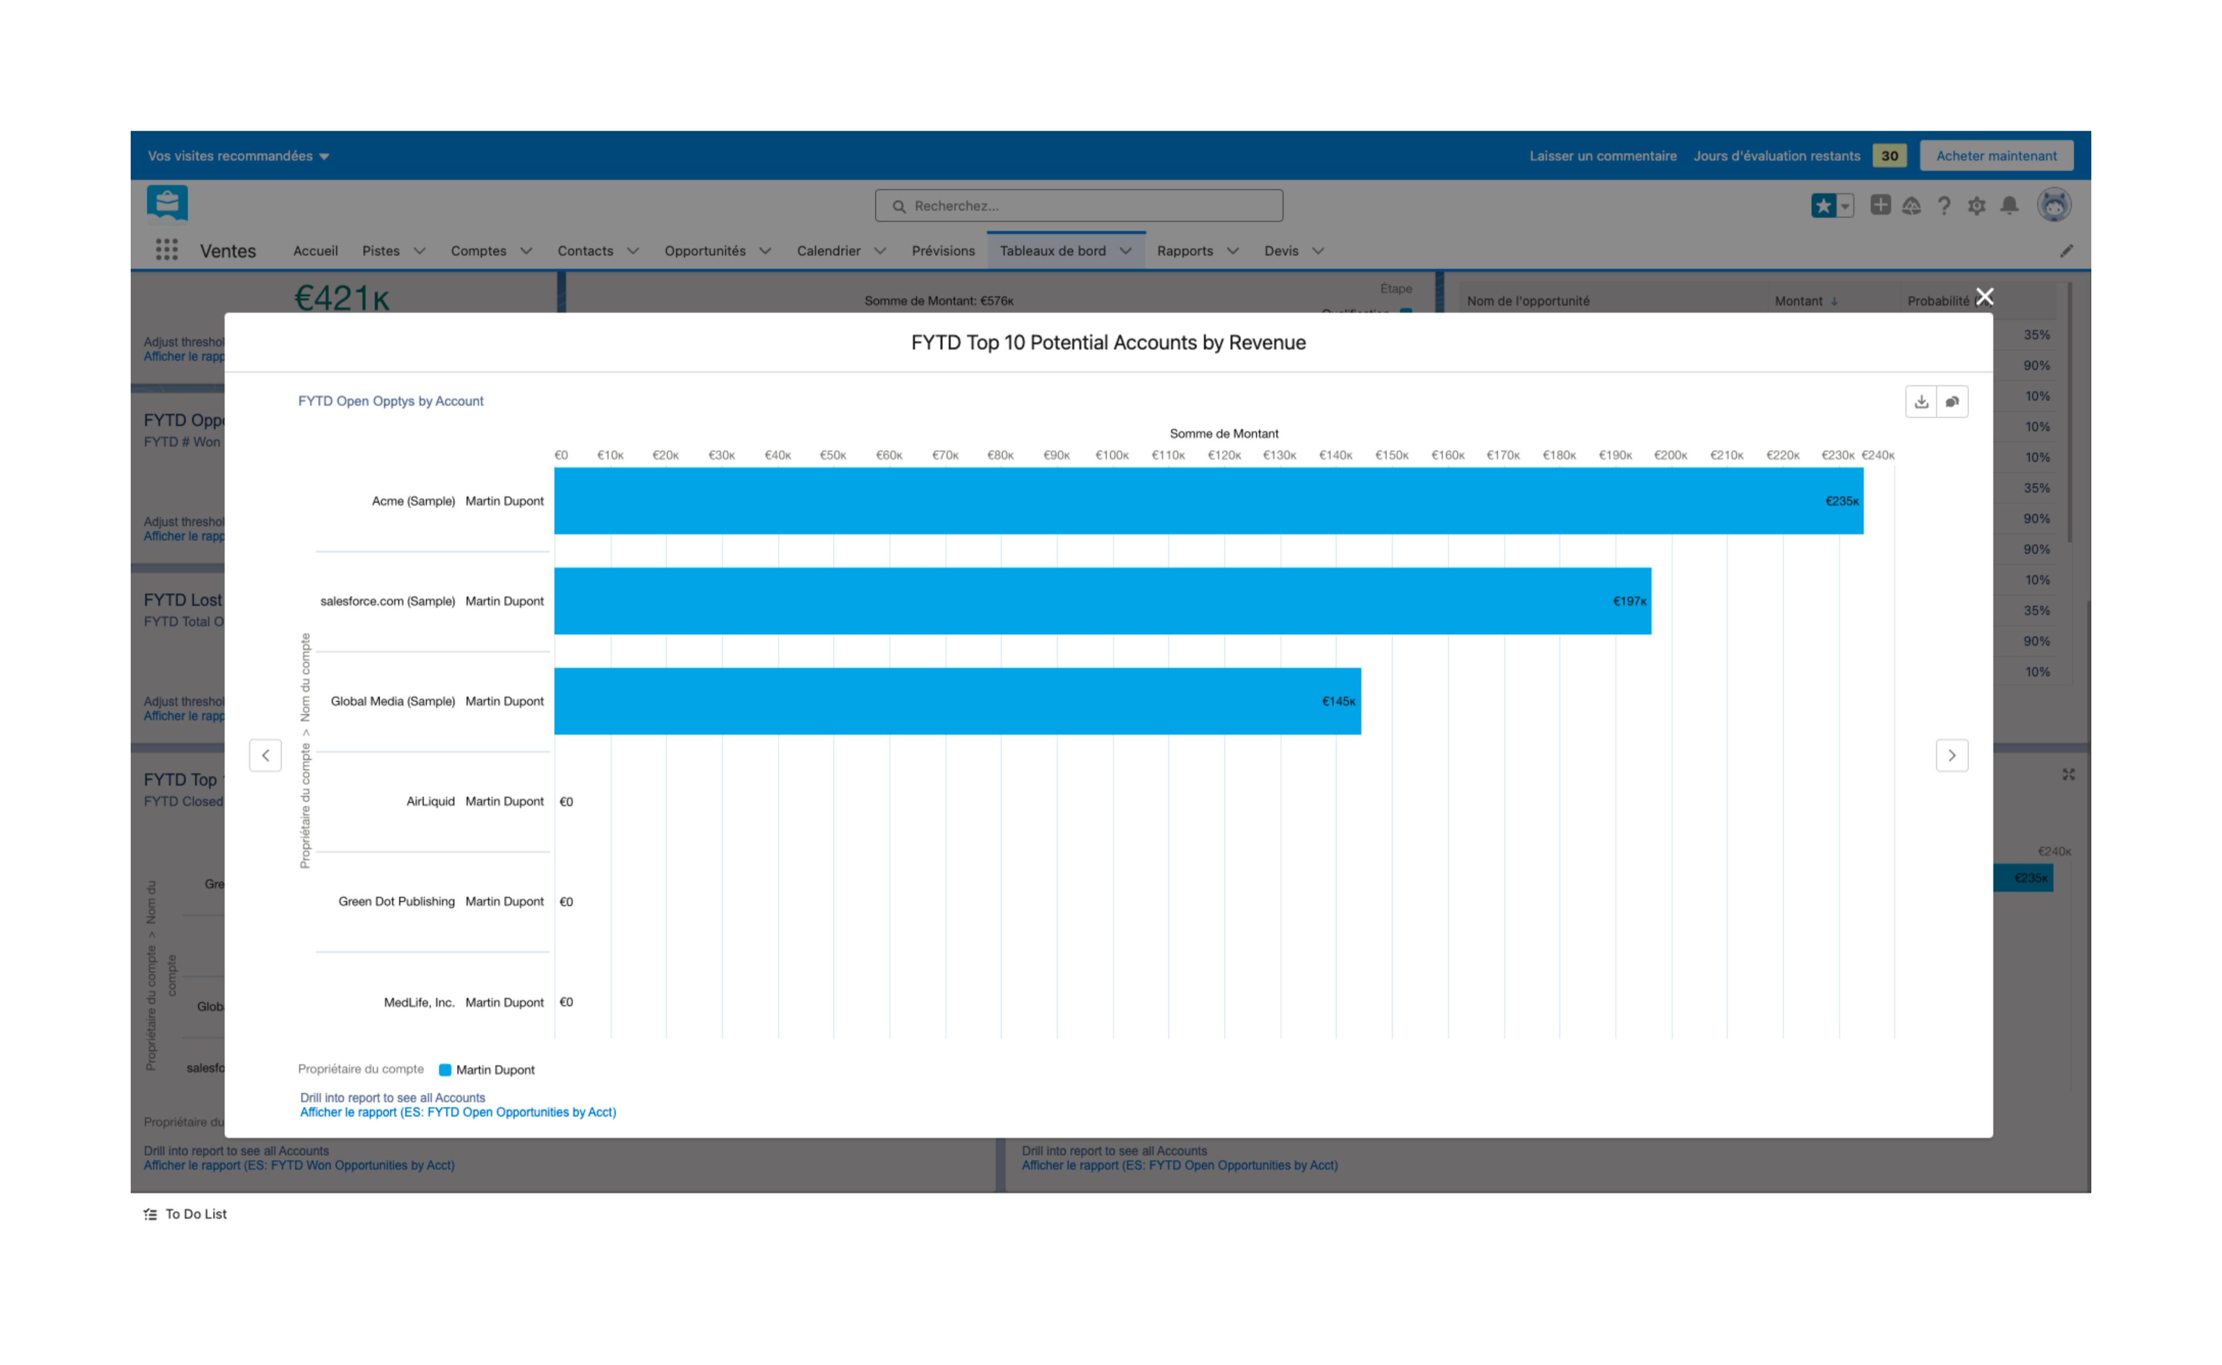Expand the Contacts tab chevron

click(633, 251)
